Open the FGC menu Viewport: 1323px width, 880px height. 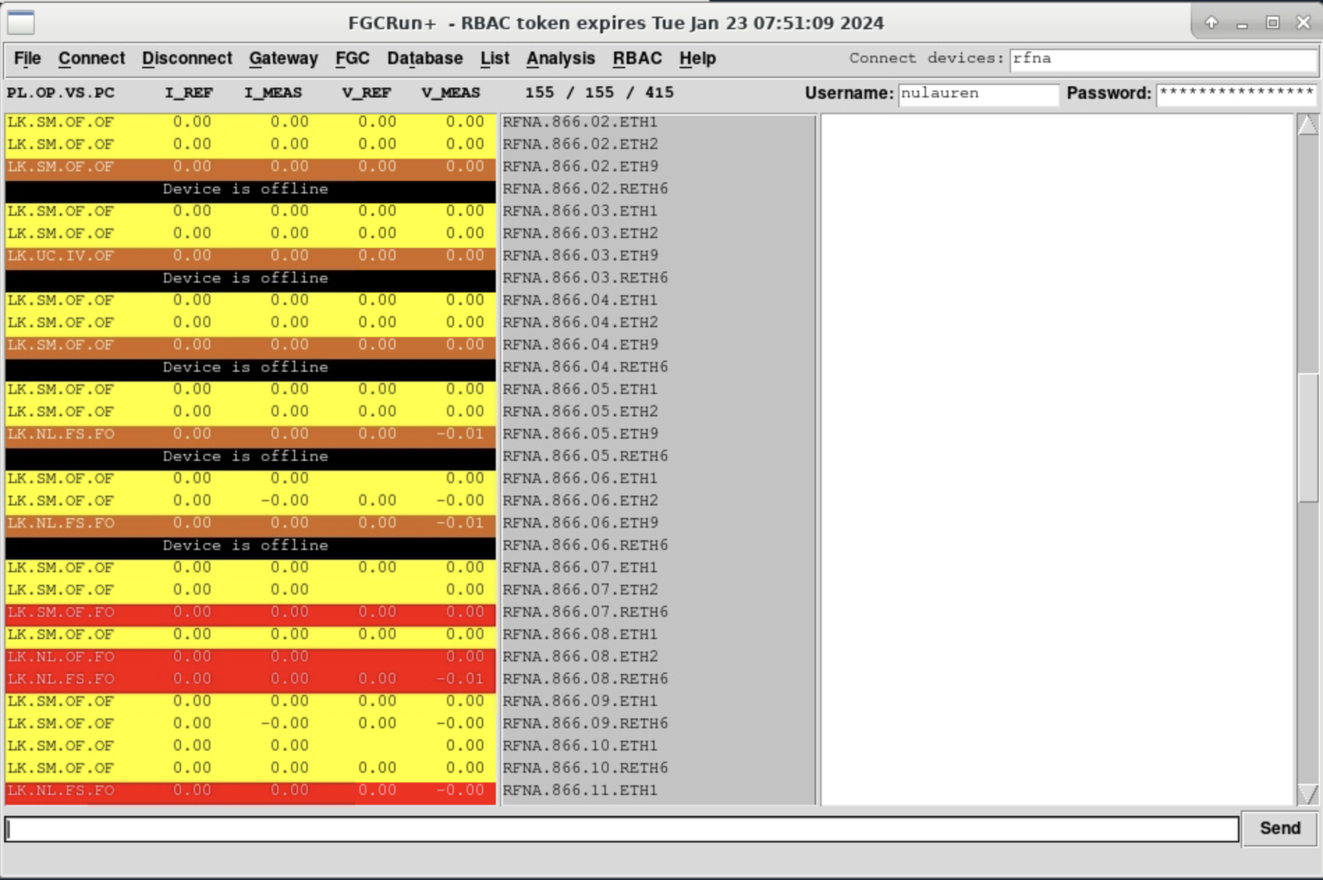[x=352, y=58]
